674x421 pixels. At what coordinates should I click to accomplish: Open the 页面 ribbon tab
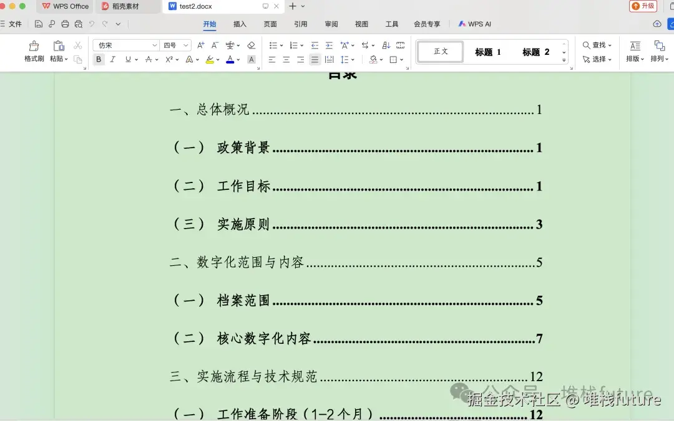pyautogui.click(x=270, y=24)
